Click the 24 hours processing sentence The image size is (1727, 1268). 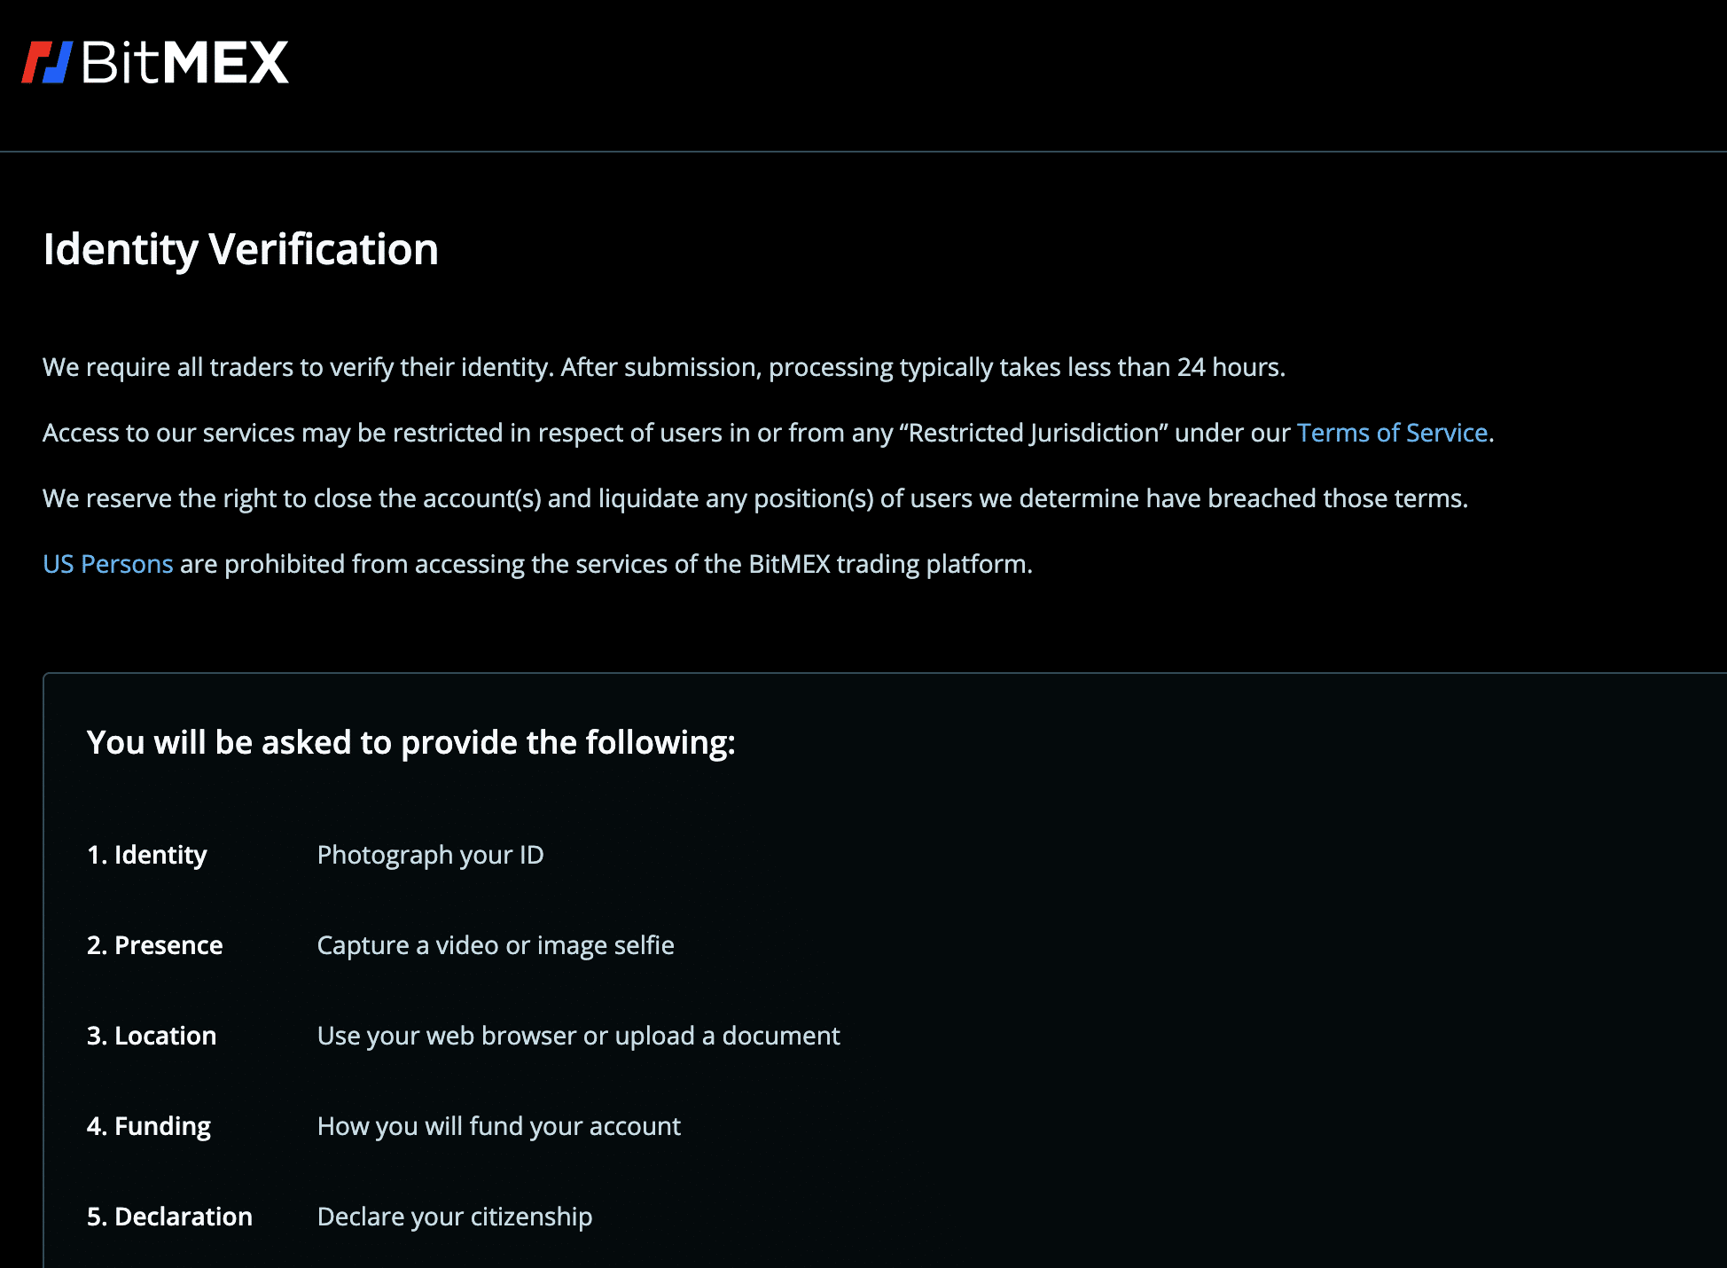click(664, 367)
